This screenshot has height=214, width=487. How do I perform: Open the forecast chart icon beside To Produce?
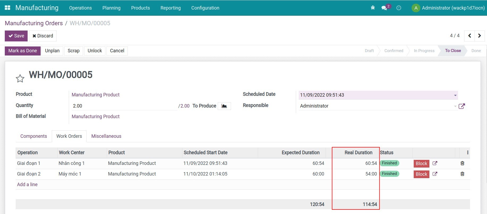click(x=224, y=106)
